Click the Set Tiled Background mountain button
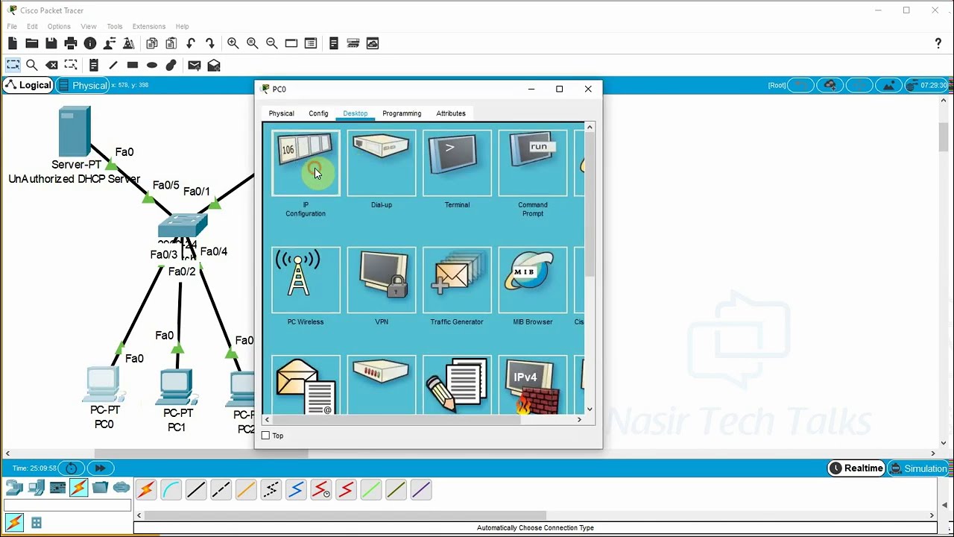 click(888, 85)
